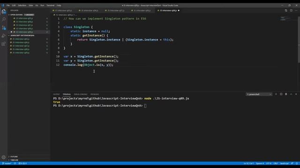Select JS-interview-q07.js in Open Editors list

pyautogui.click(x=29, y=25)
